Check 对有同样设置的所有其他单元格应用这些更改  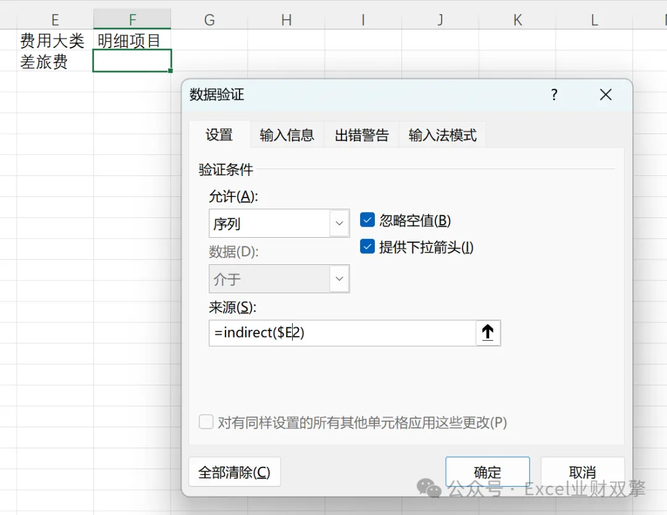tap(206, 422)
